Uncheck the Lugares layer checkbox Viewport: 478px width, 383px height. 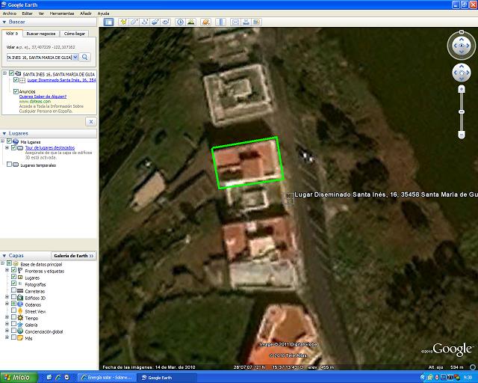tap(13, 278)
